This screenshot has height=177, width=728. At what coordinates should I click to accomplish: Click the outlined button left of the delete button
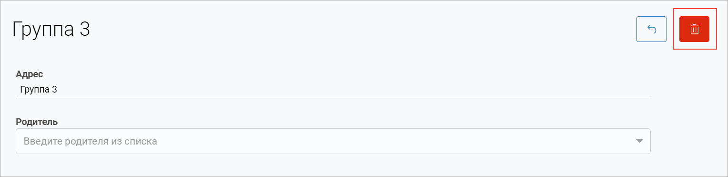651,29
